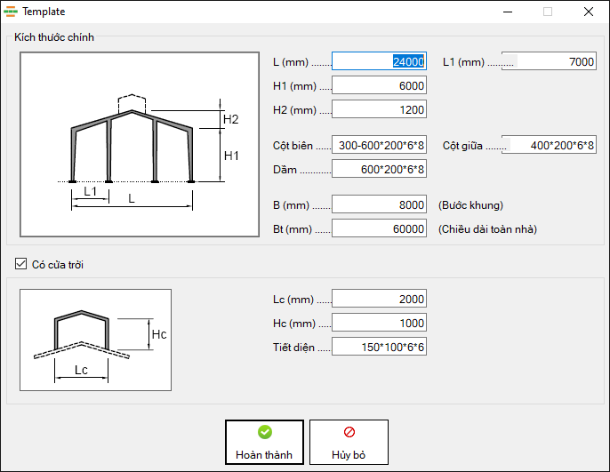Select the Dầm field with 600*200*6*8

(x=380, y=169)
